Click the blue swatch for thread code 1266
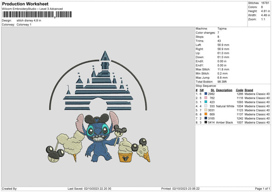Screen dimensions: 272x192 click(x=206, y=94)
